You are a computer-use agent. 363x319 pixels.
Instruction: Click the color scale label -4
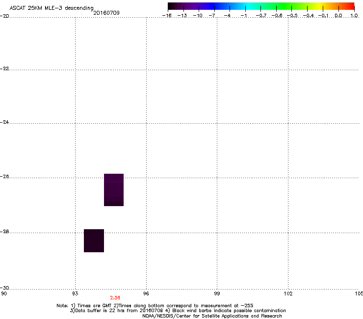pos(227,16)
